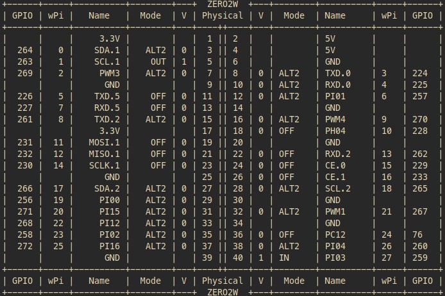Screen dimensions: 445x296
Task: Click the RXD.2 pin name
Action: pyautogui.click(x=338, y=154)
